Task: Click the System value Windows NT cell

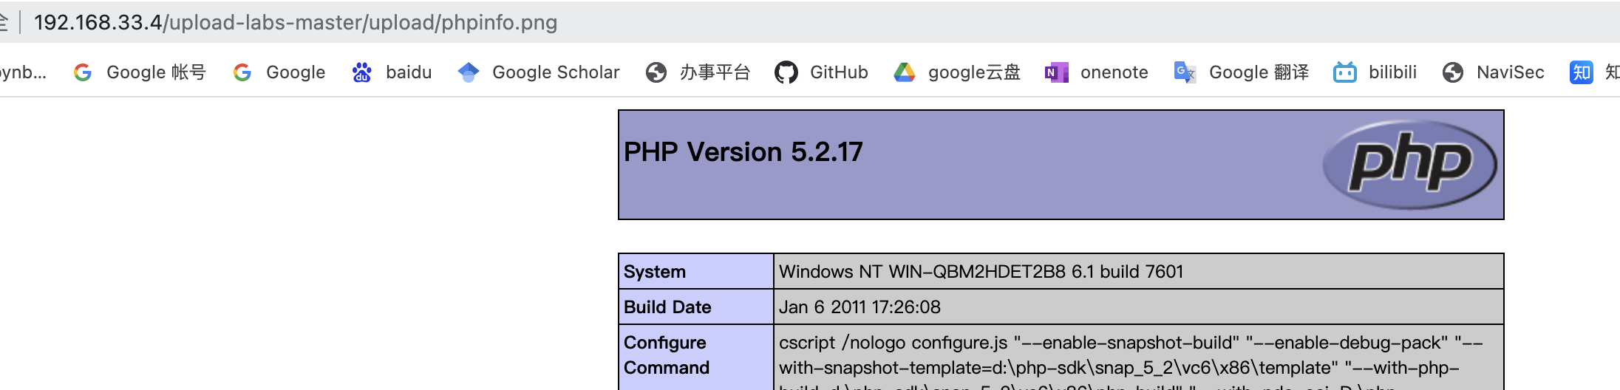Action: pyautogui.click(x=981, y=272)
